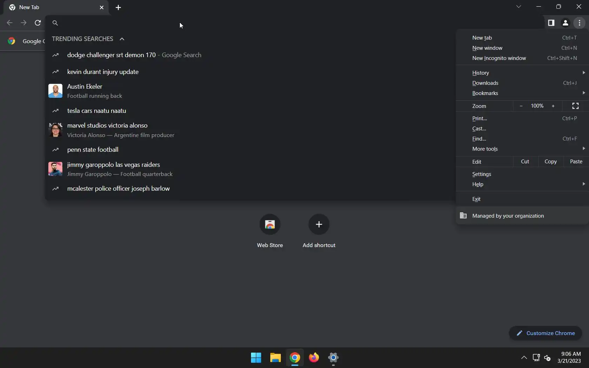The height and width of the screenshot is (368, 589).
Task: Enter fullscreen mode icon in Zoom row
Action: 575,106
